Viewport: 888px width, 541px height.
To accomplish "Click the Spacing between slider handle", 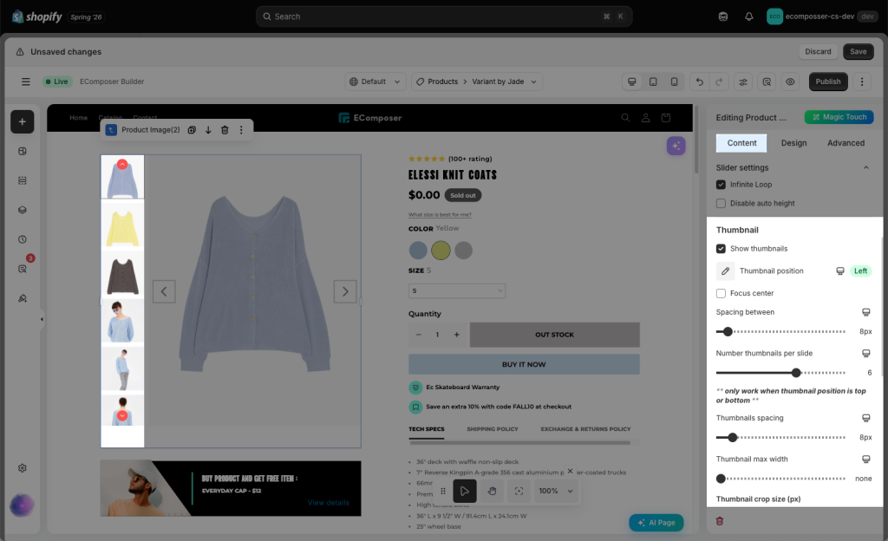I will [x=728, y=331].
